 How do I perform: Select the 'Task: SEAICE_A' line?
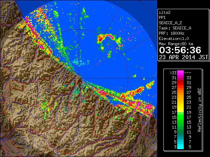click(175, 28)
